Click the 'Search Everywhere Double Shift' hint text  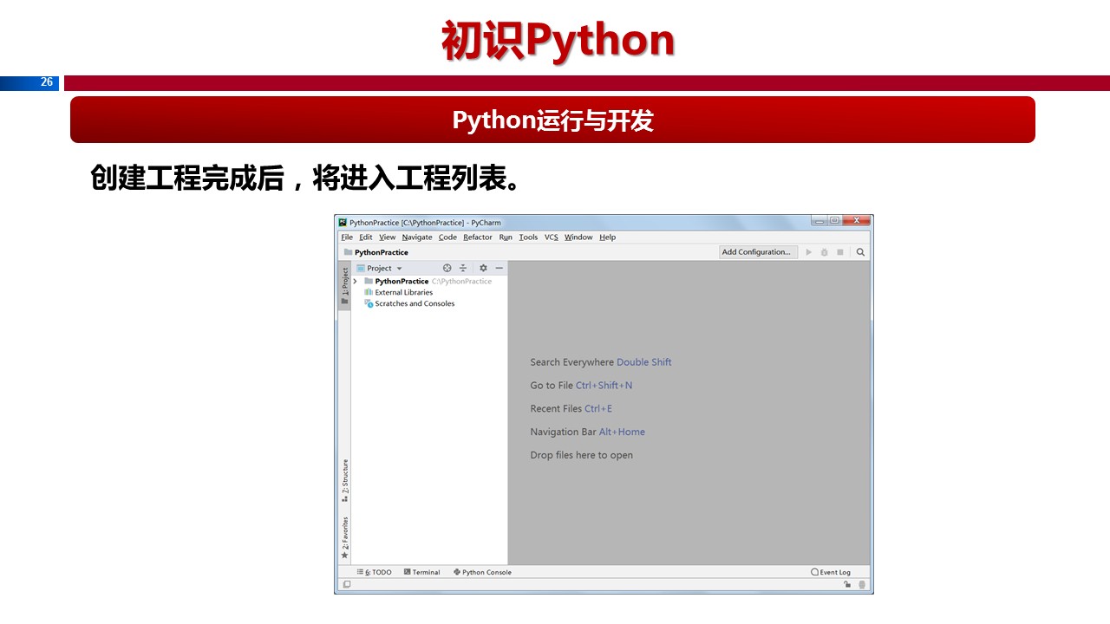pos(601,362)
